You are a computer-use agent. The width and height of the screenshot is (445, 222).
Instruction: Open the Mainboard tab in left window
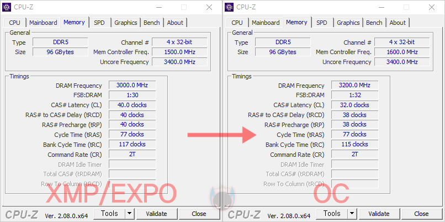tap(43, 23)
